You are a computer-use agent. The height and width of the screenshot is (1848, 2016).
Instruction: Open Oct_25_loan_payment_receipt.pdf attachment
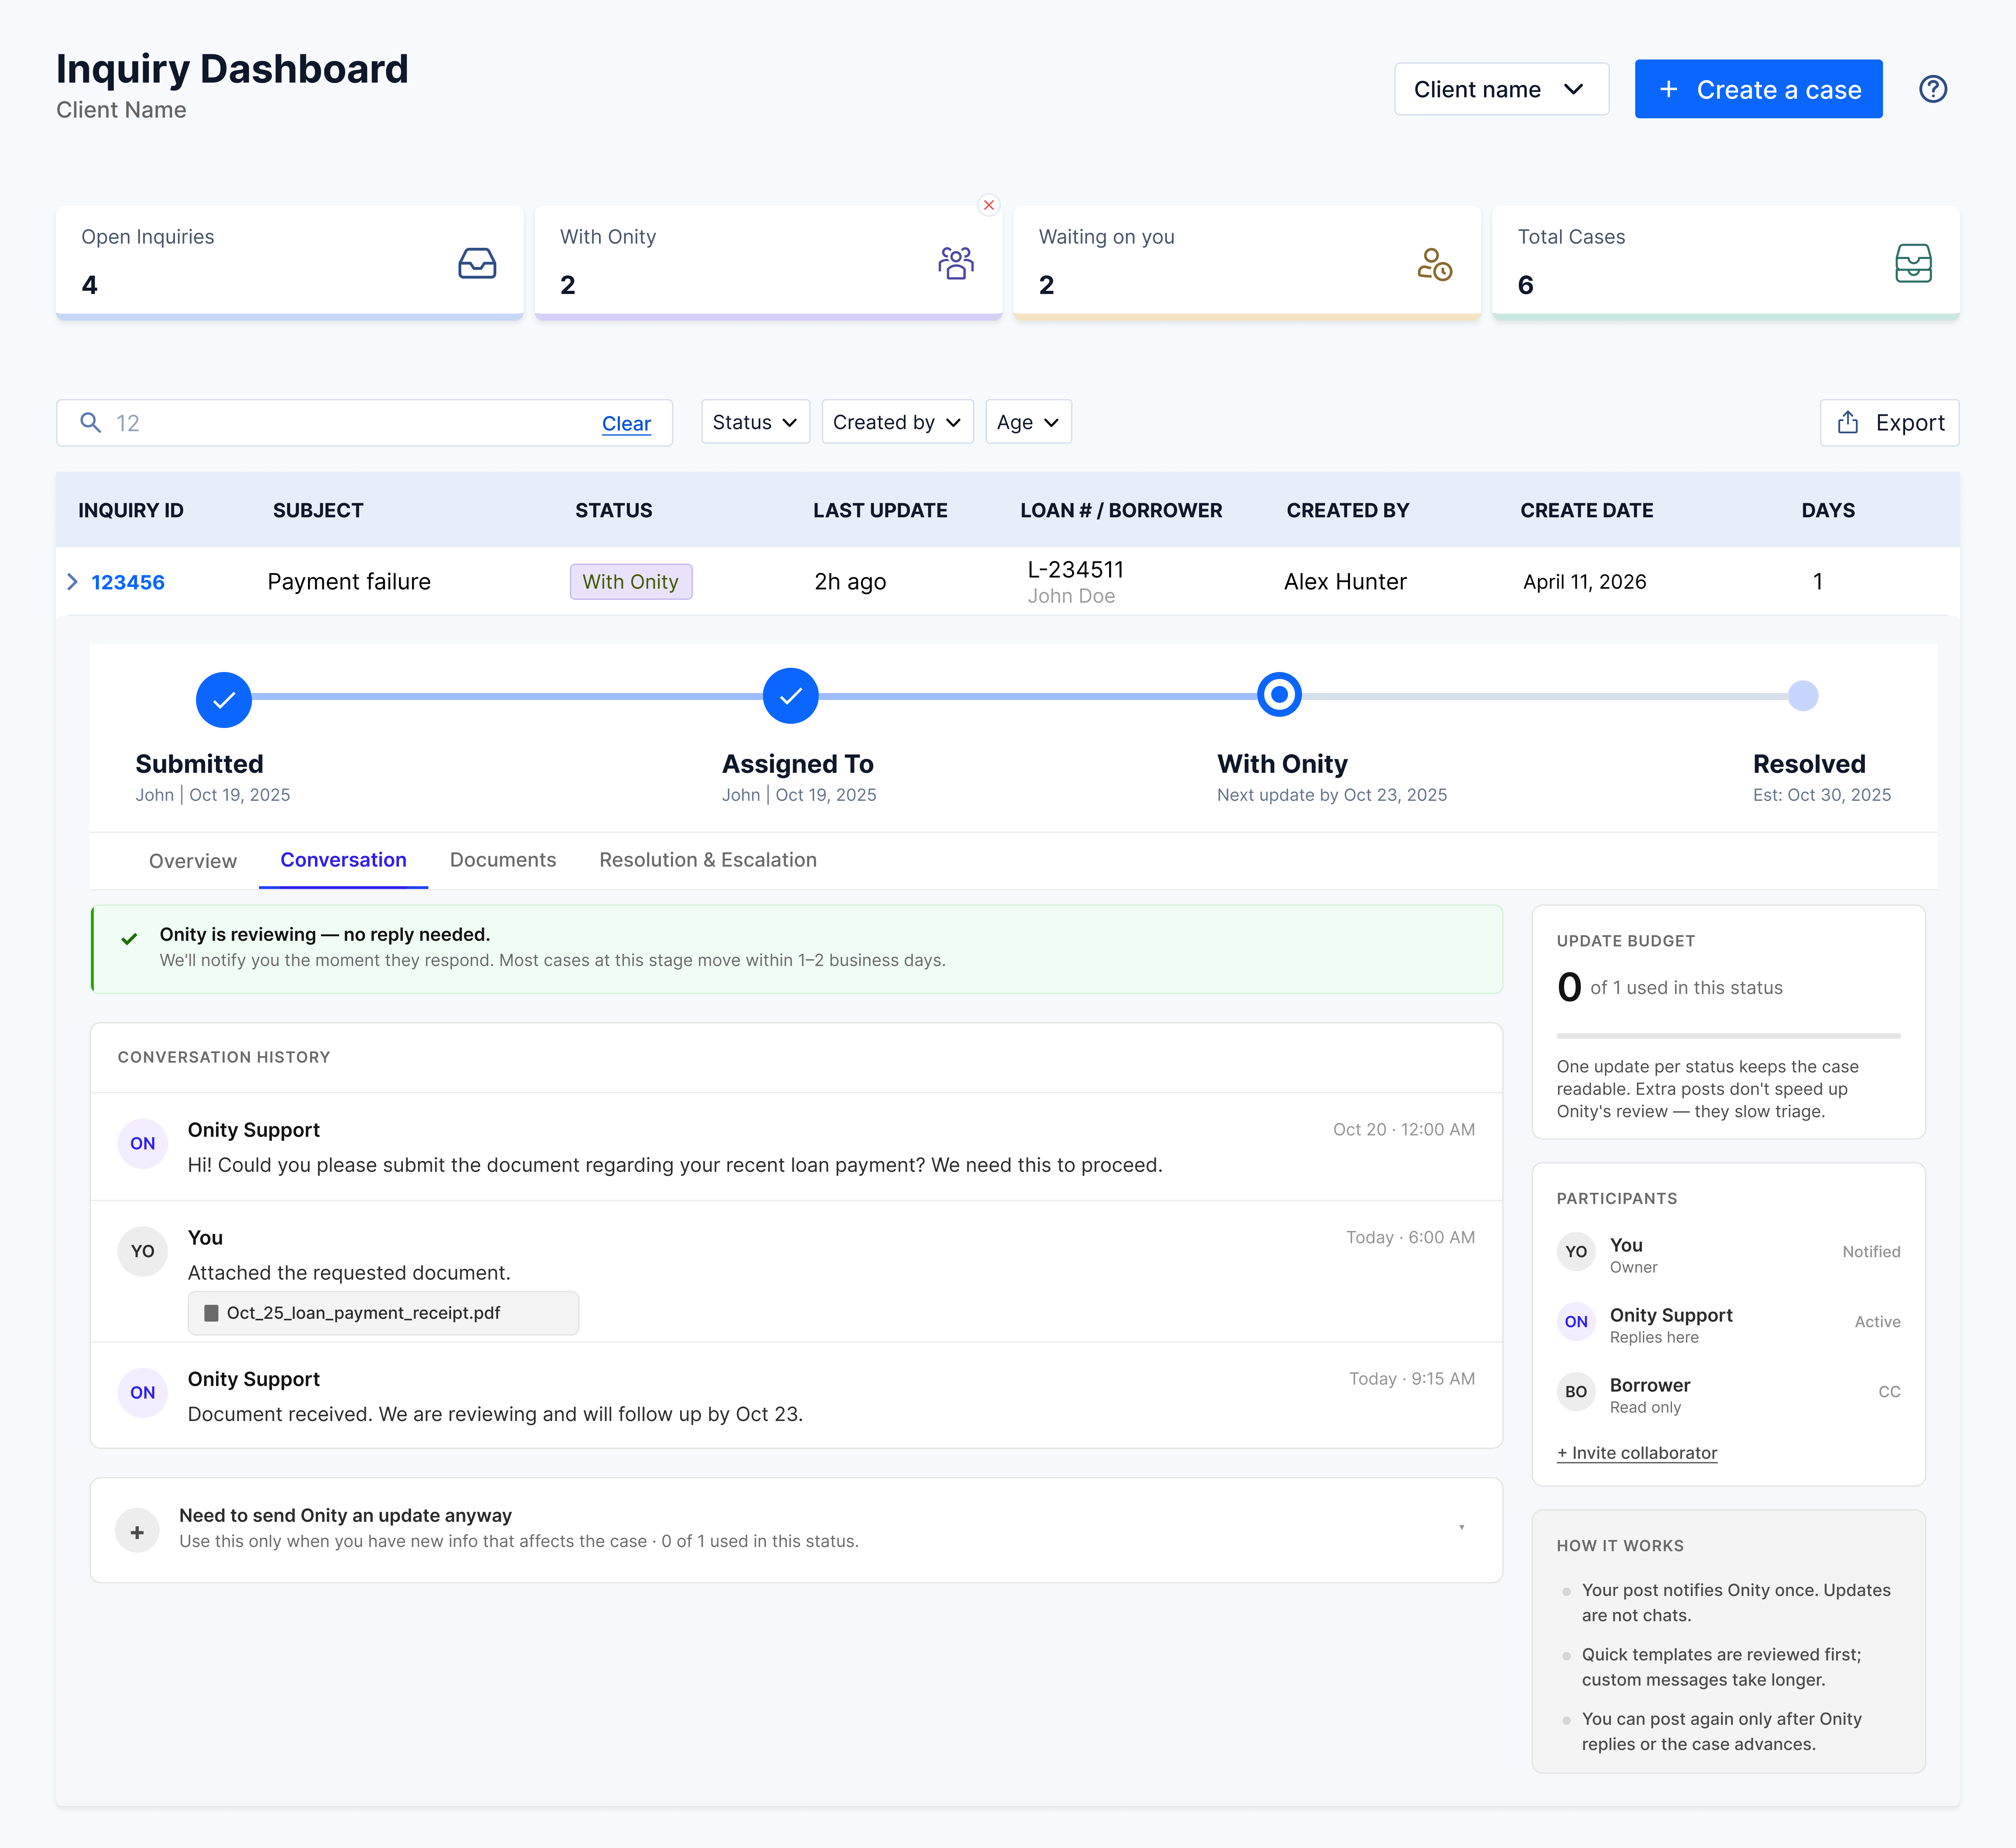(x=383, y=1313)
